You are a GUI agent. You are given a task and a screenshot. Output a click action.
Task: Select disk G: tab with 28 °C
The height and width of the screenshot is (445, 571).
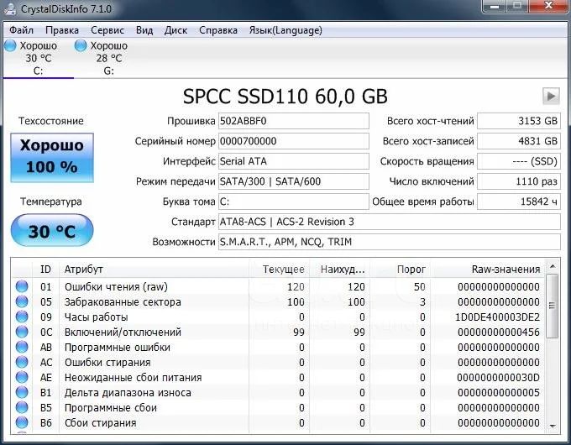tap(108, 58)
